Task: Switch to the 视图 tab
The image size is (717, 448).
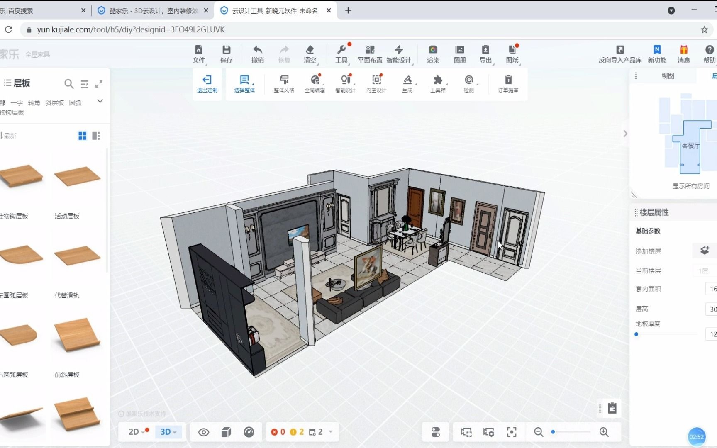Action: point(668,76)
